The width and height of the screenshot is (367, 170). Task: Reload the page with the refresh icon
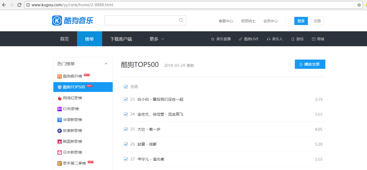(x=19, y=5)
